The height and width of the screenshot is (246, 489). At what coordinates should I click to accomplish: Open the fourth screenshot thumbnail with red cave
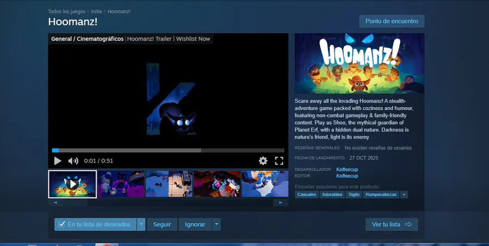click(x=217, y=184)
